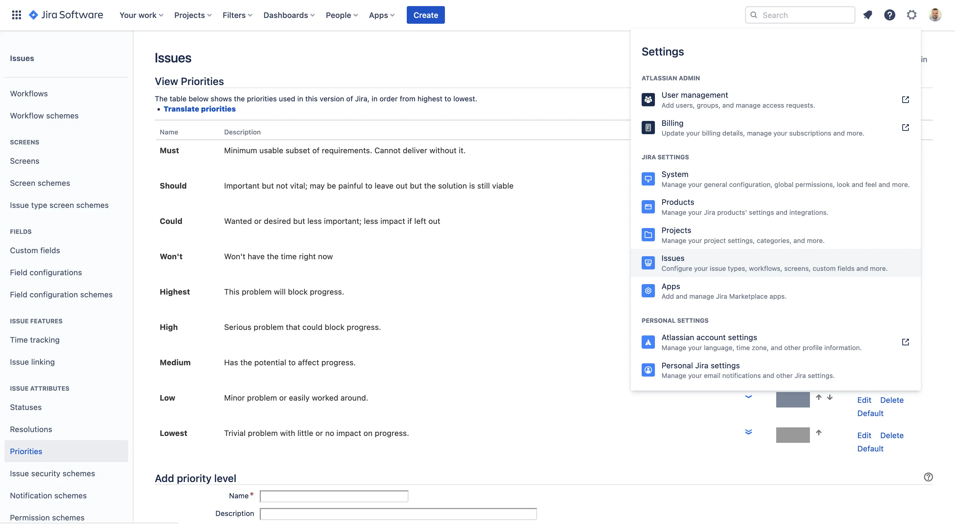This screenshot has height=524, width=955.
Task: Open Issue linking in the sidebar
Action: (32, 362)
